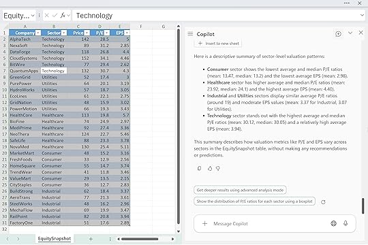Select cell containing HealthCore
368x245 pixels.
tap(25, 115)
